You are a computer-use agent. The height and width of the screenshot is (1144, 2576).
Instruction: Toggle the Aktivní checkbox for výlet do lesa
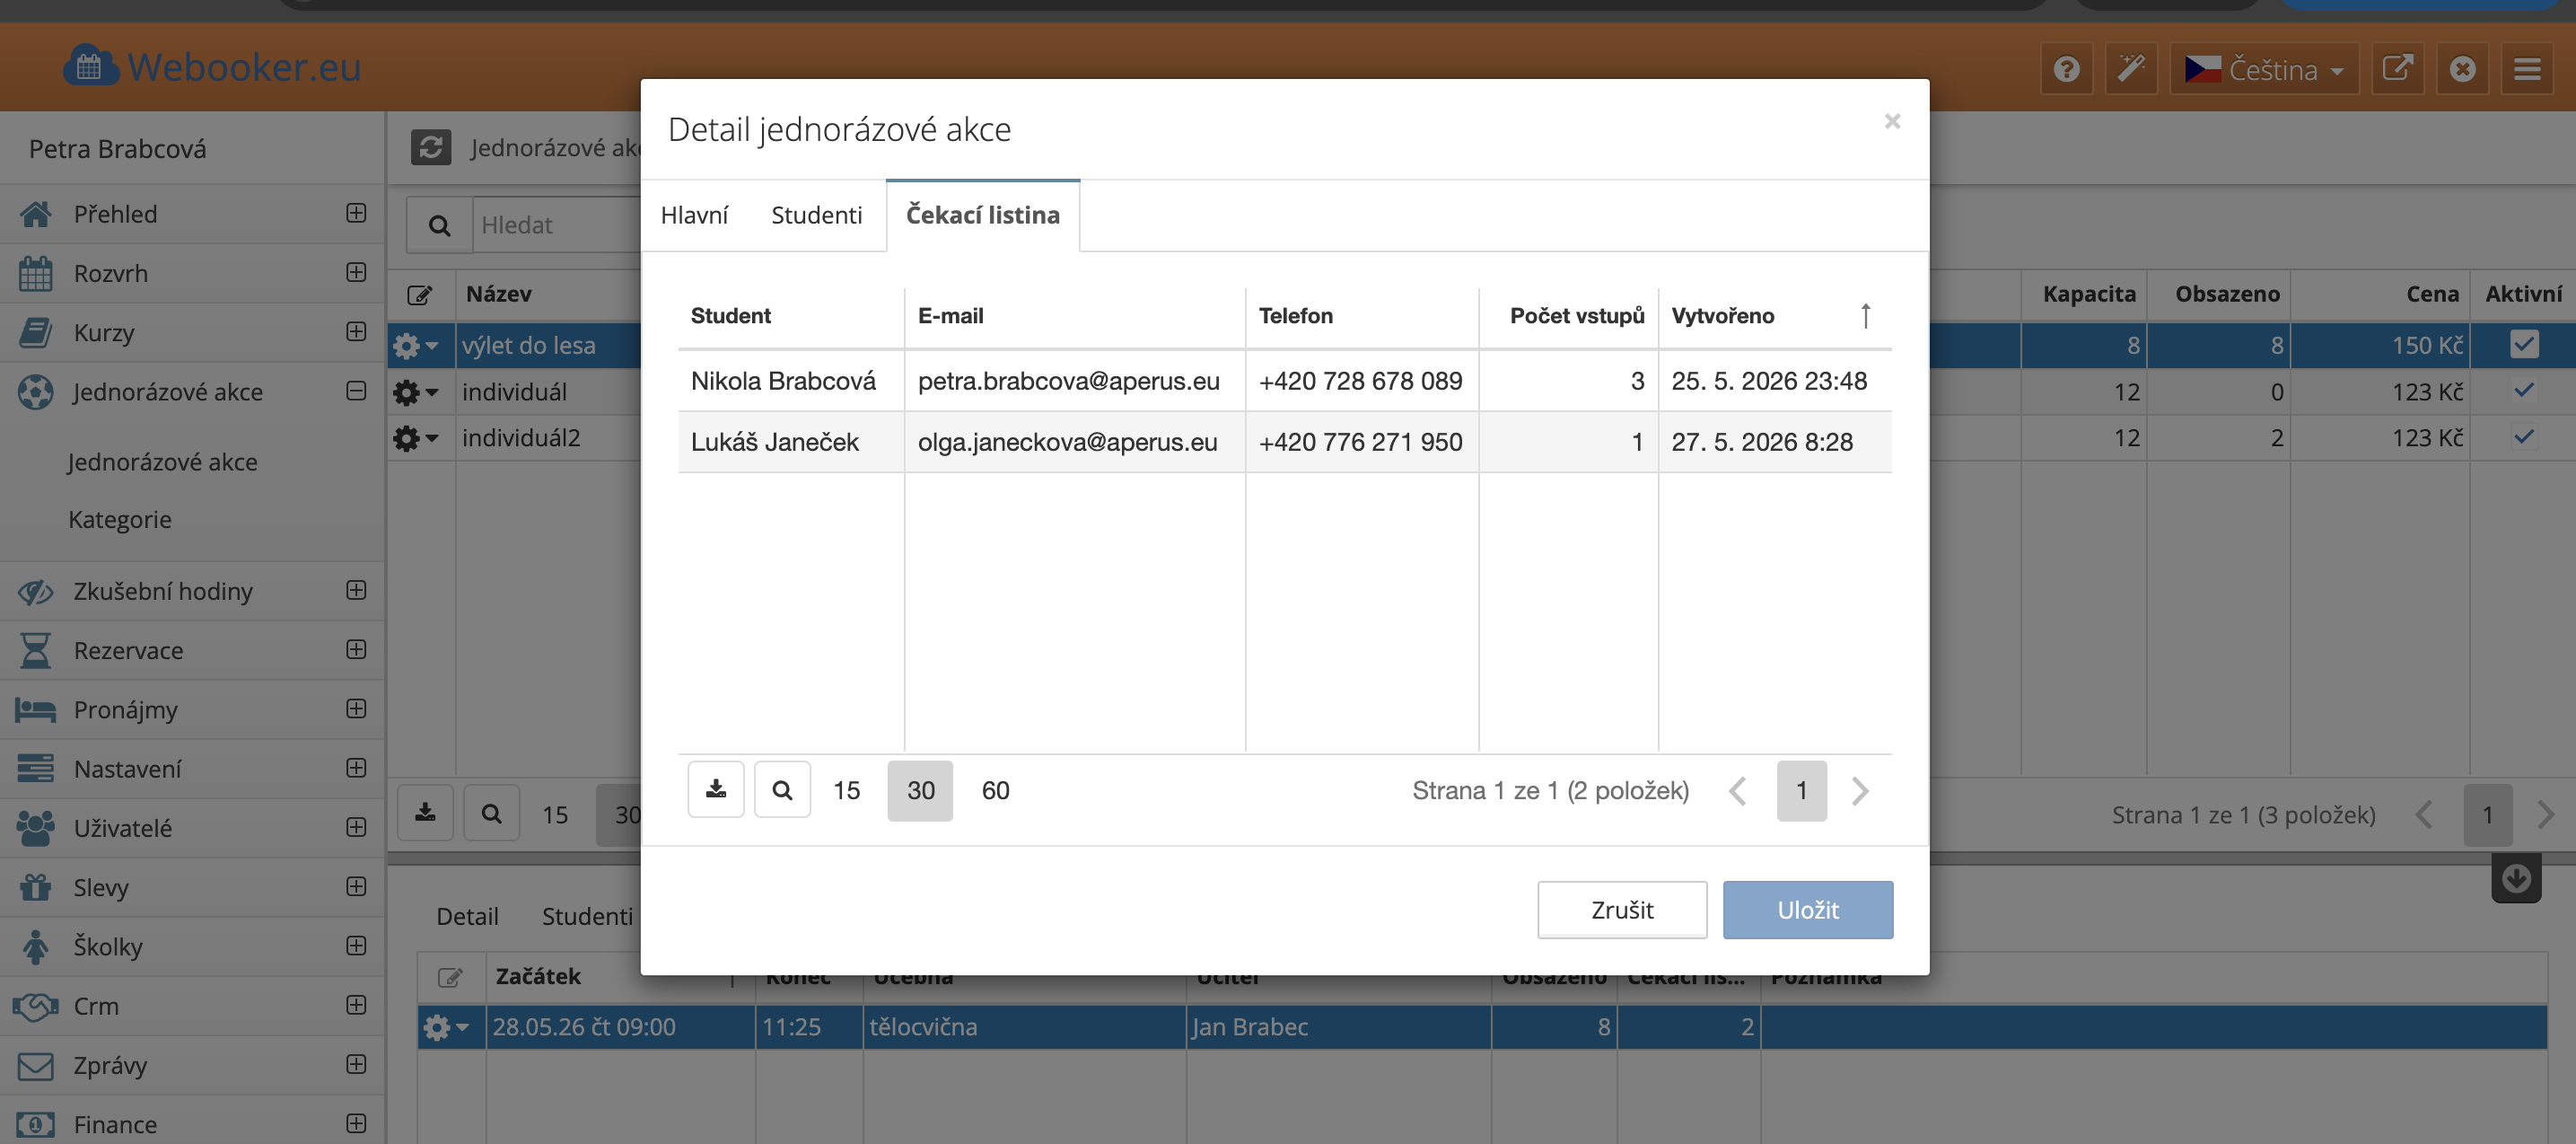2523,344
